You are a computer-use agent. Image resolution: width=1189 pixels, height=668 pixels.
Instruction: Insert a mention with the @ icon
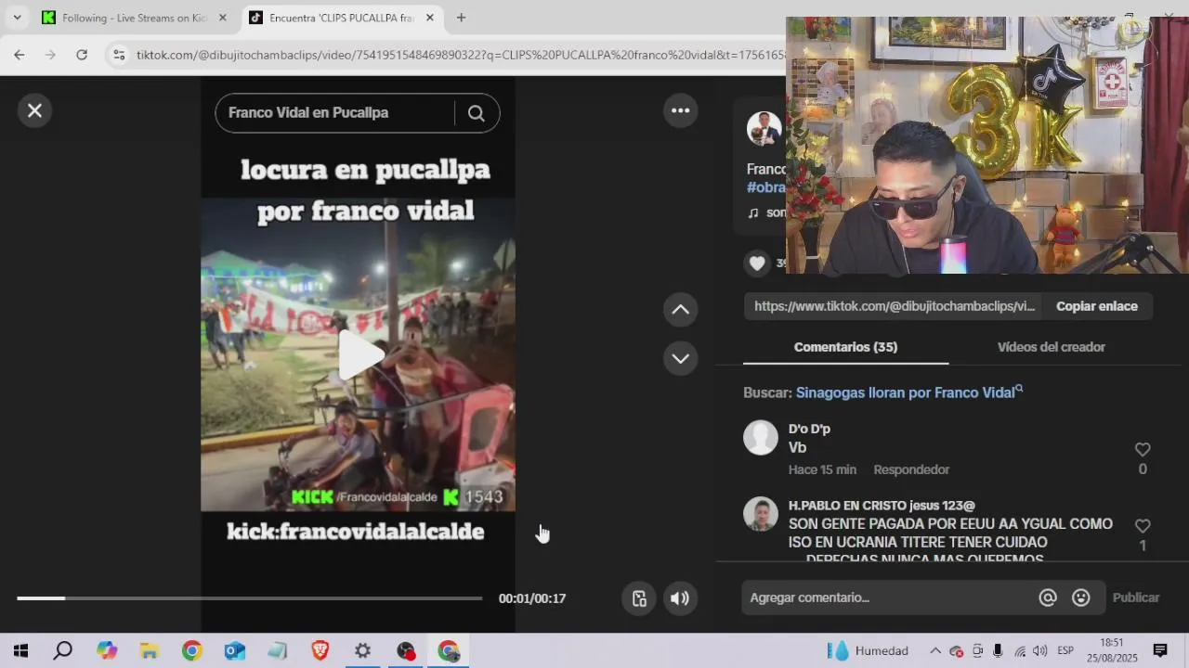pyautogui.click(x=1048, y=597)
